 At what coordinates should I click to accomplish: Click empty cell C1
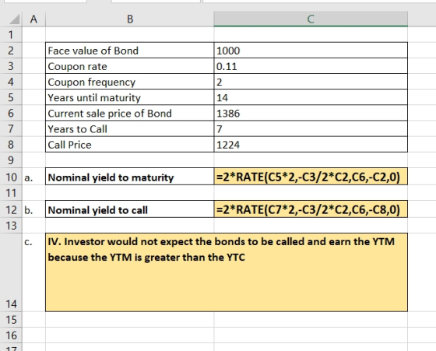click(x=311, y=35)
